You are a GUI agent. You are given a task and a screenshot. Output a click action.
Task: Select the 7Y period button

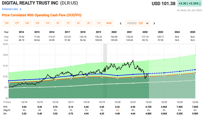[68, 23]
